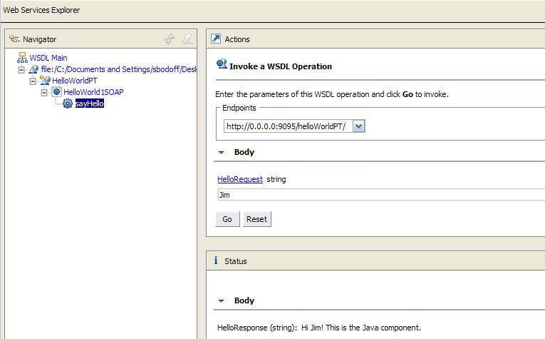The image size is (545, 339).
Task: Click the Navigator clear eraser icon
Action: pyautogui.click(x=187, y=39)
